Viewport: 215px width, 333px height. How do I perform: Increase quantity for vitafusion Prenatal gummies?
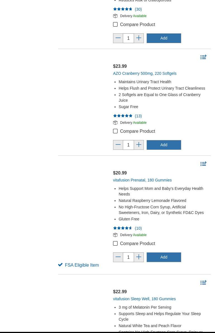coord(139,257)
